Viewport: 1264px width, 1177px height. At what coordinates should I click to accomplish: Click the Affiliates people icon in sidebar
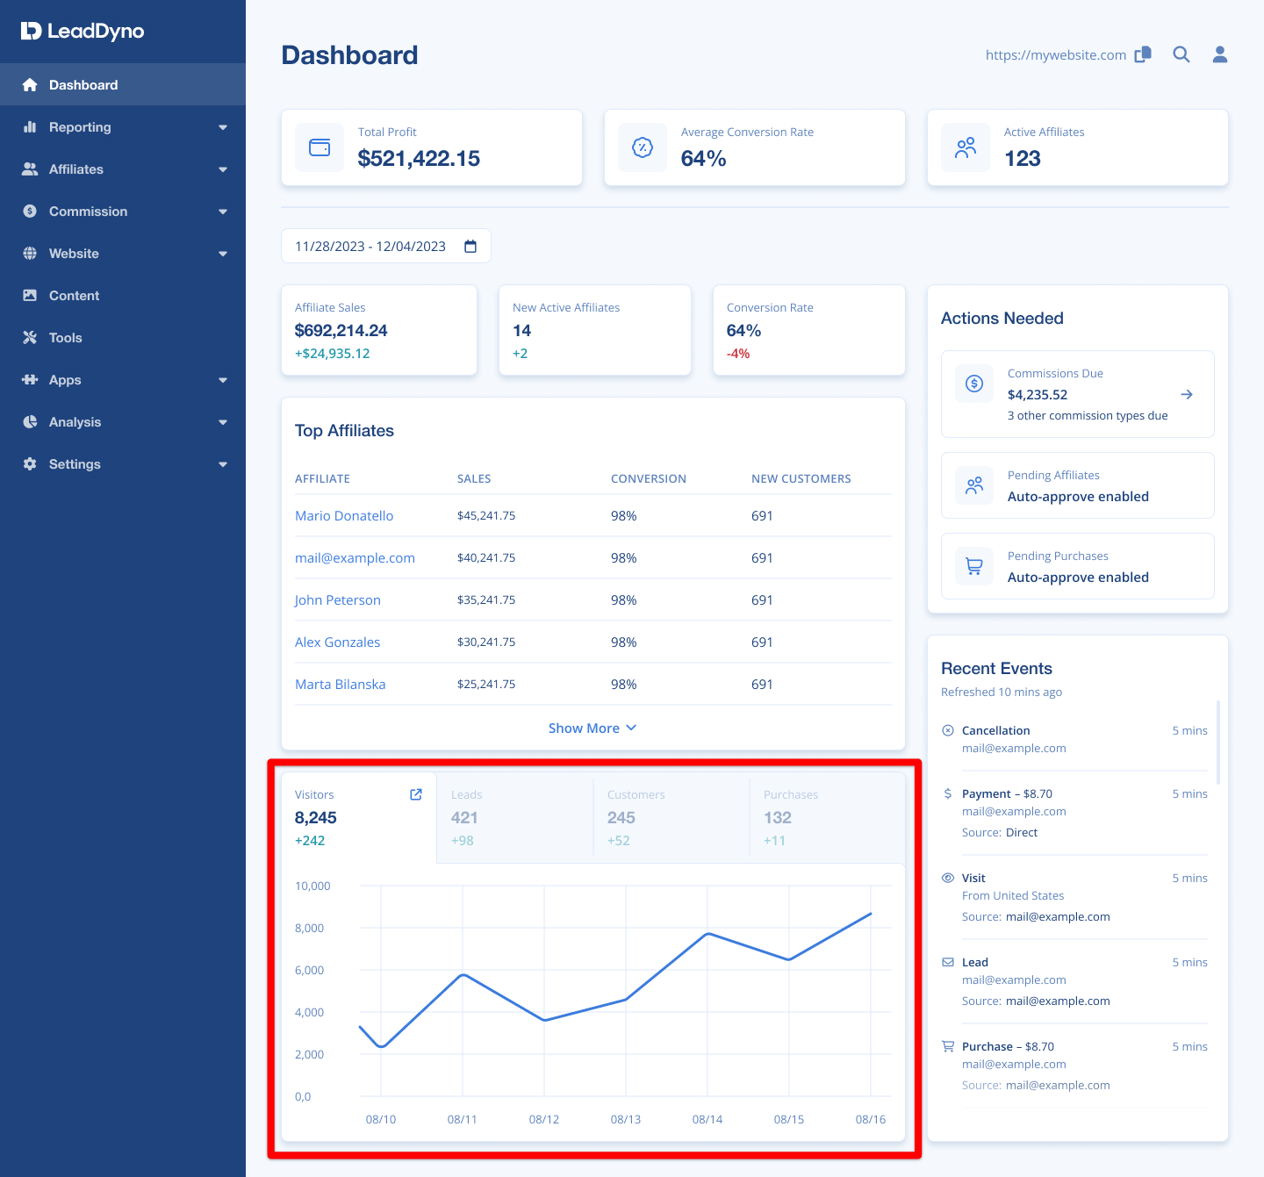coord(30,169)
